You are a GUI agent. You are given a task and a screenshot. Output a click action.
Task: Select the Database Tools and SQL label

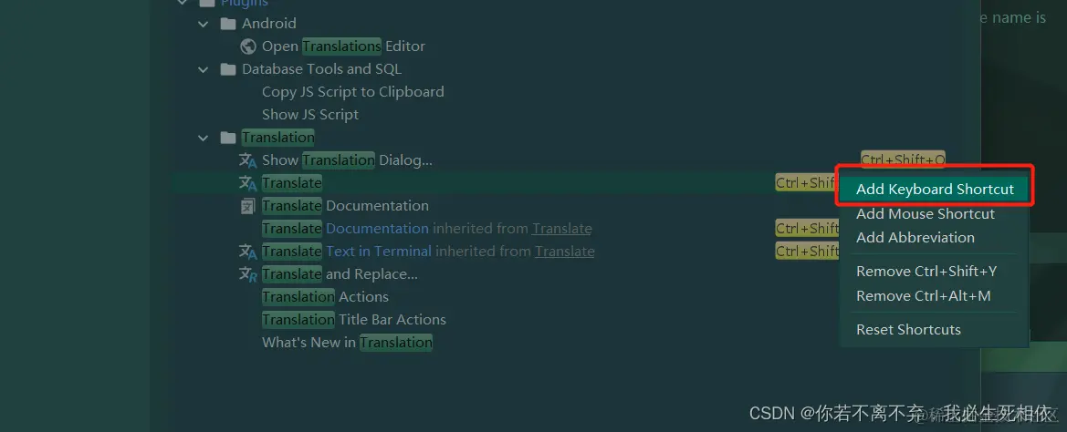[x=322, y=69]
